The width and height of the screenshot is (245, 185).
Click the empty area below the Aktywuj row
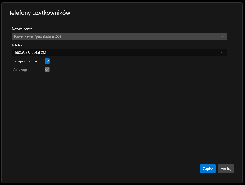(x=121, y=114)
